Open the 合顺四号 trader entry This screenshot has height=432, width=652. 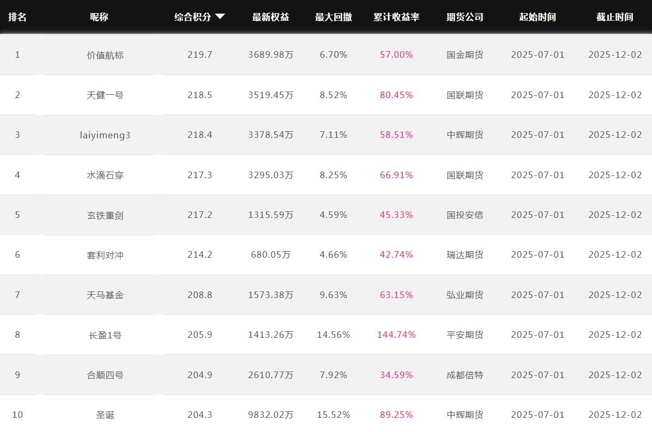[105, 375]
